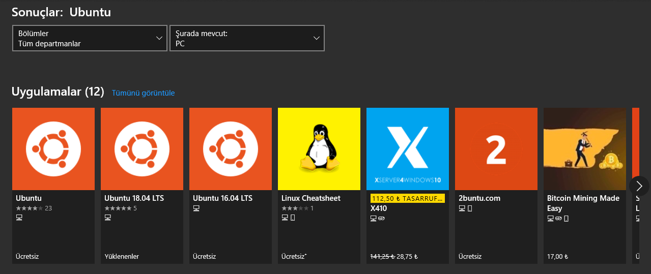Expand the Bölümler department dropdown

90,38
